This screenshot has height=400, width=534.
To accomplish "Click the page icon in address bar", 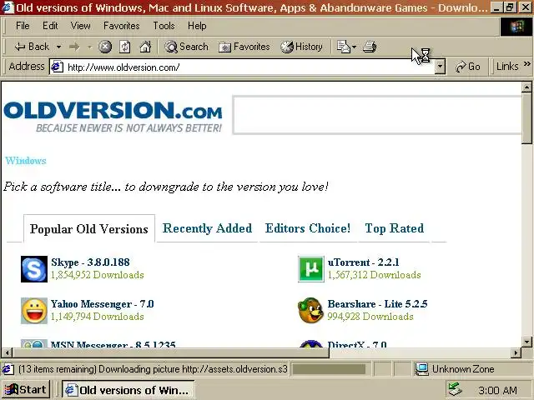I will click(58, 67).
